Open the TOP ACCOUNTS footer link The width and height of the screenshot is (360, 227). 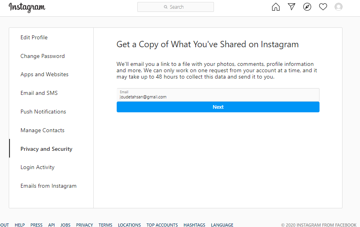click(162, 225)
